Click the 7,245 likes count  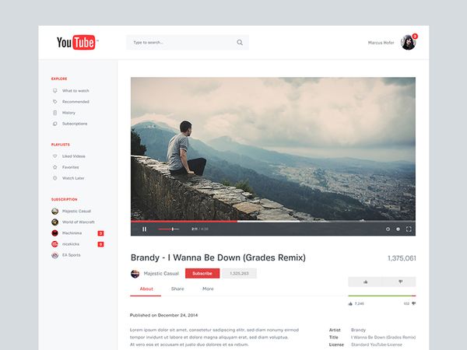(359, 303)
